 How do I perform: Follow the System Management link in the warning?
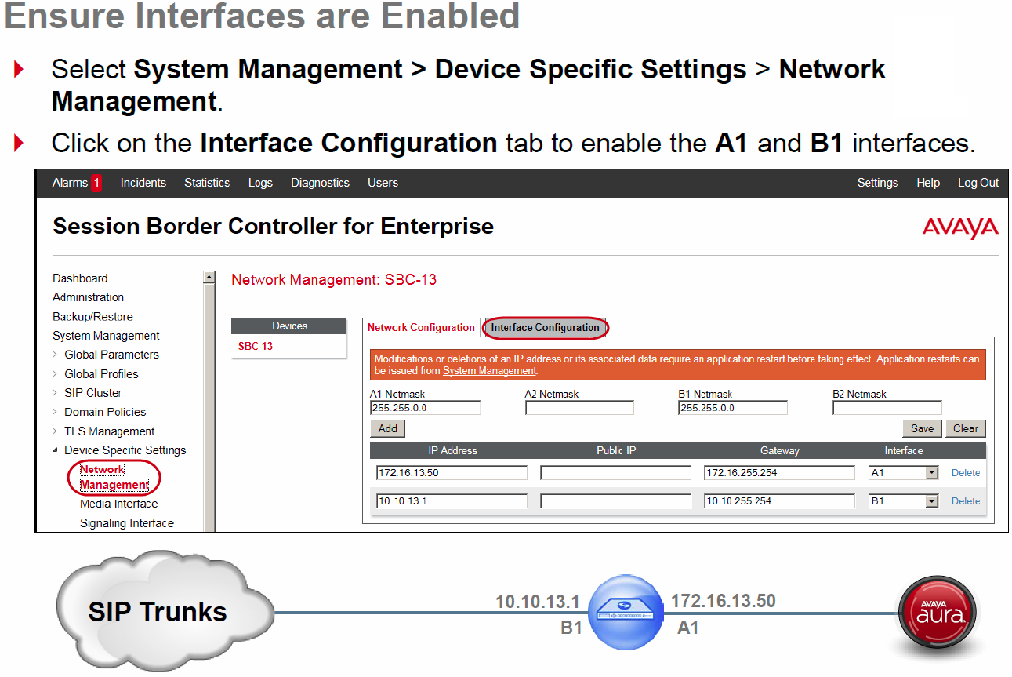point(489,370)
